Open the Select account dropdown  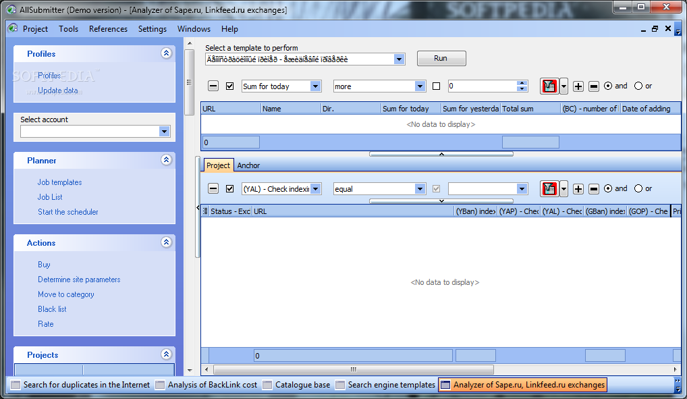(164, 131)
